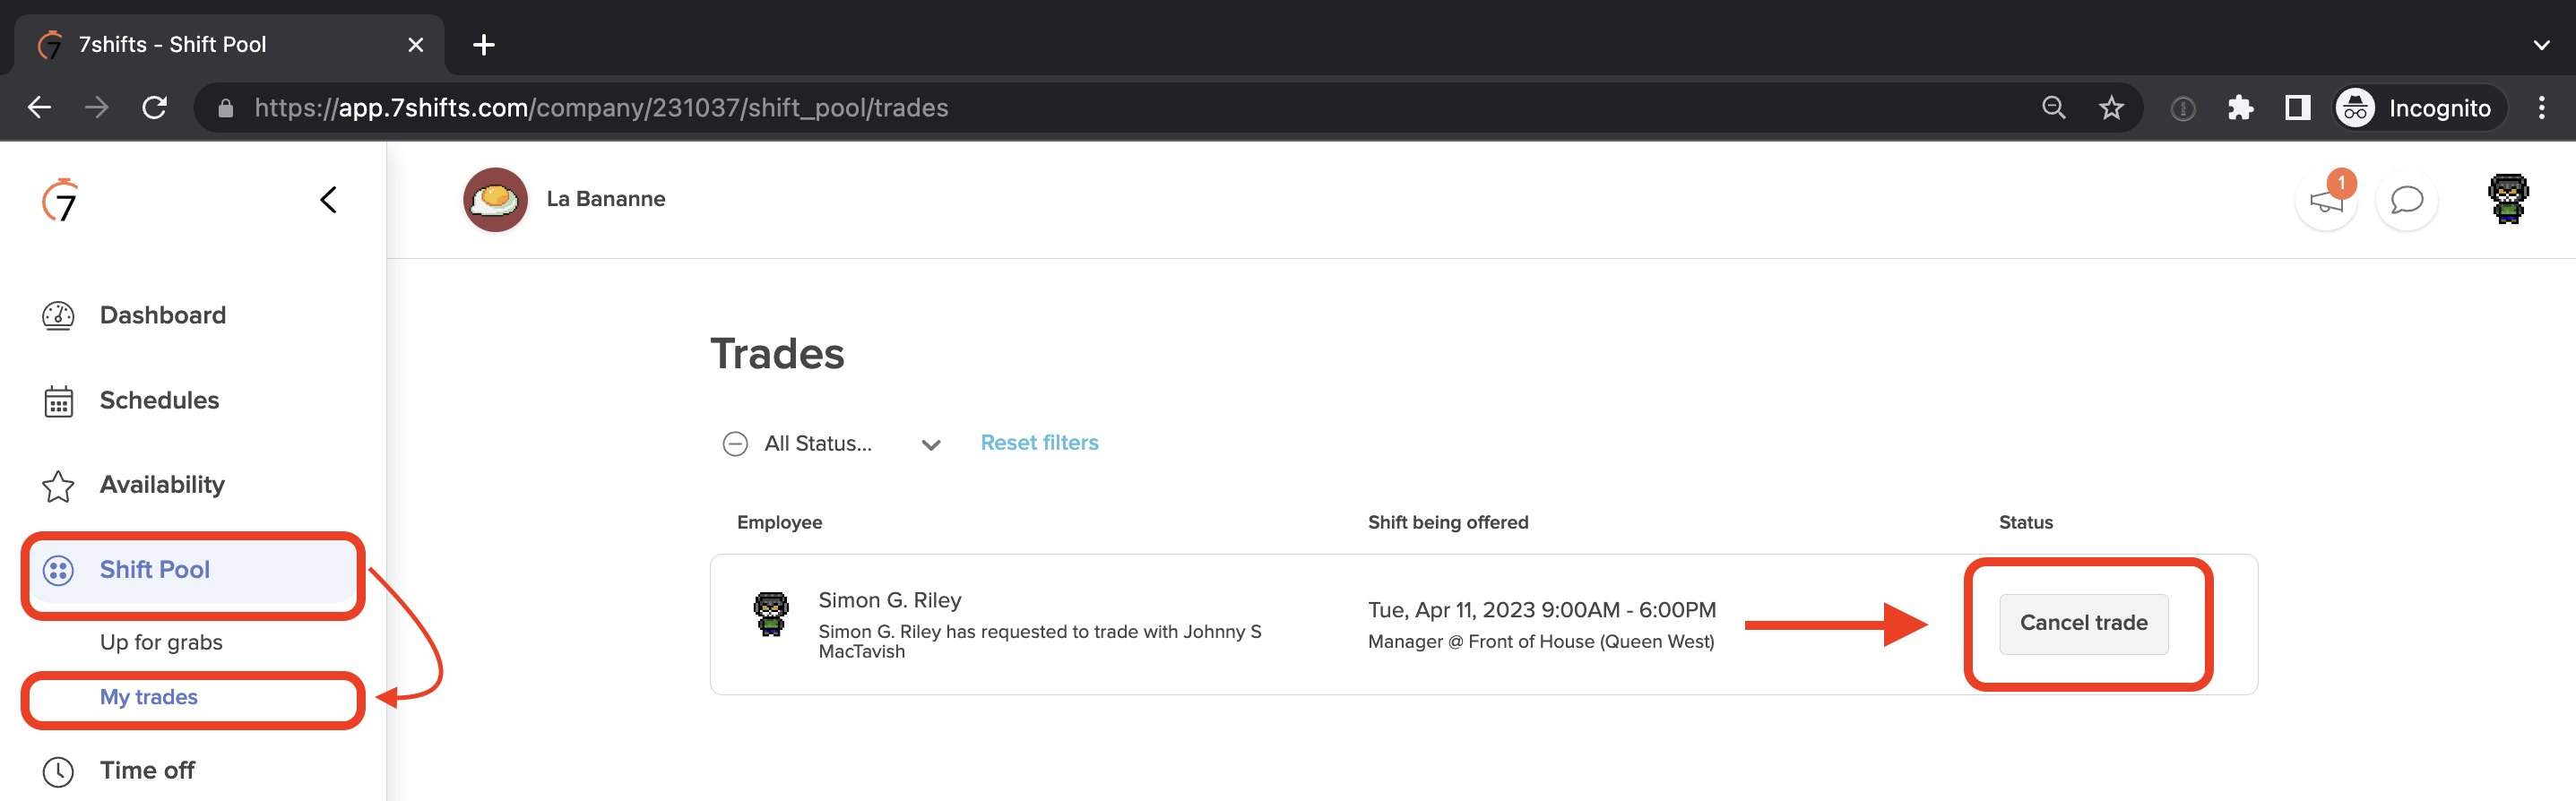Select Shift Pool menu item
The height and width of the screenshot is (801, 2576).
click(x=193, y=570)
